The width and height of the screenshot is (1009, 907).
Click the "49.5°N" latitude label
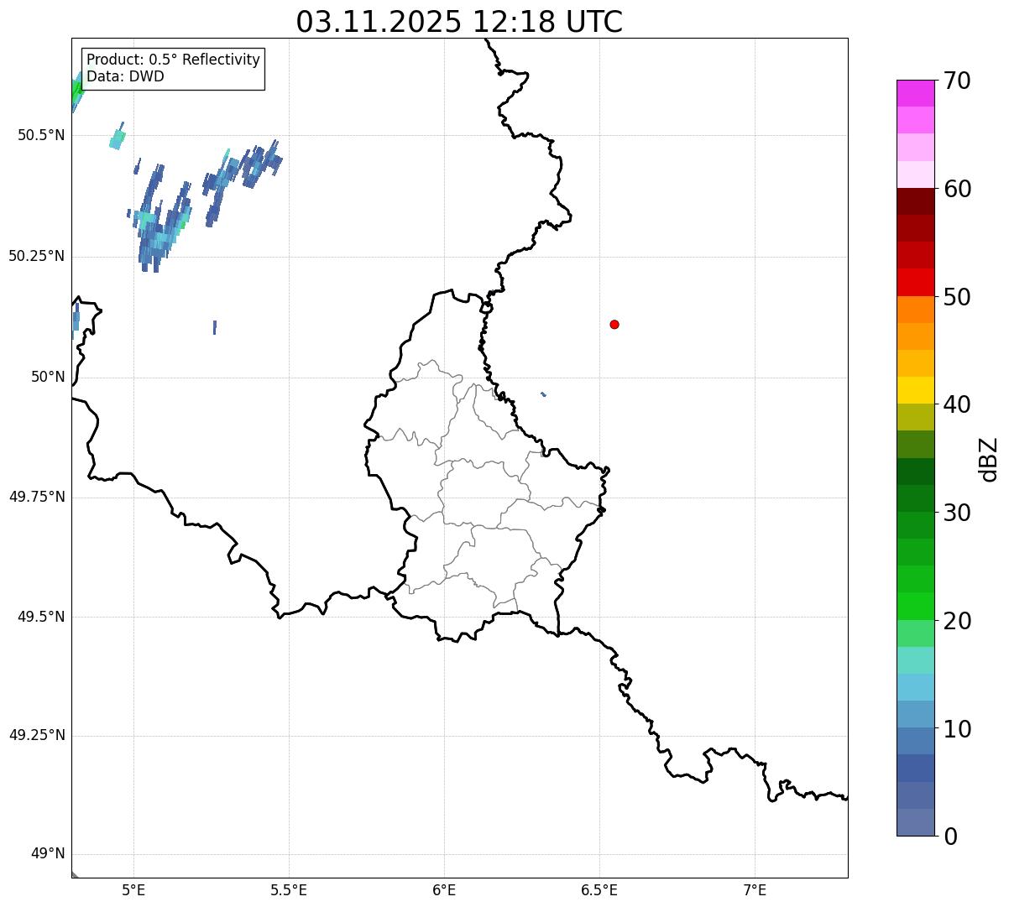point(41,618)
